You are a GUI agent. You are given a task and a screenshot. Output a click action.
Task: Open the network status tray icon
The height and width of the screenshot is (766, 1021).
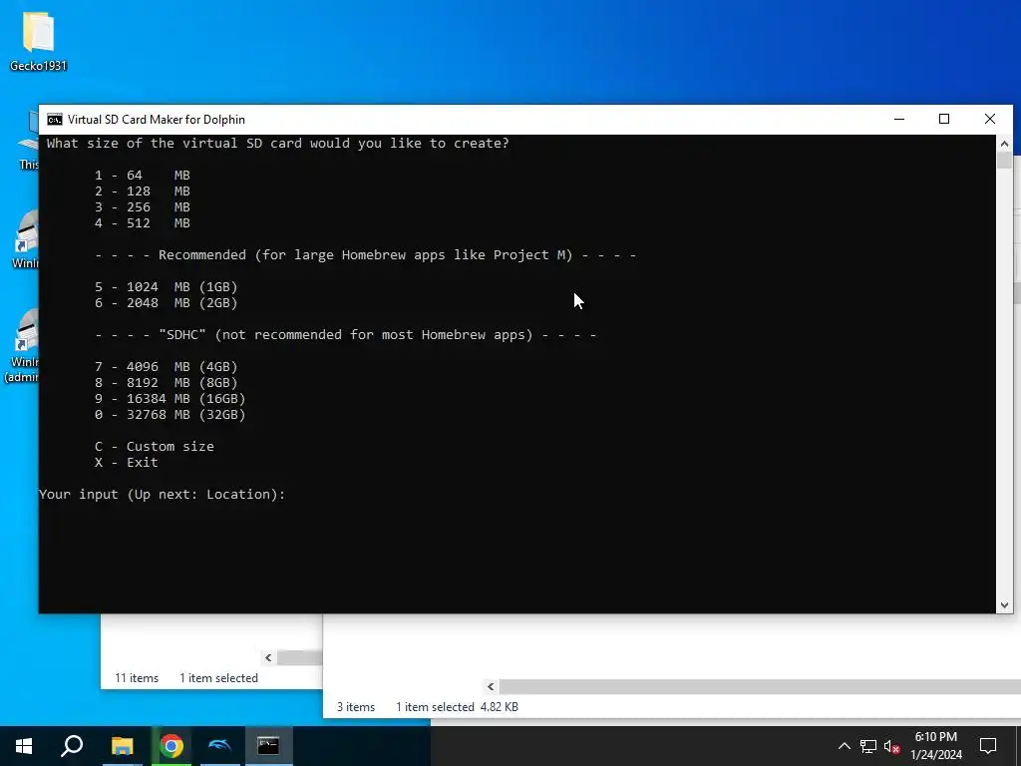point(868,746)
